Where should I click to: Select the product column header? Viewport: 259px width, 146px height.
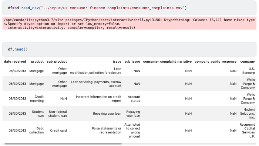(37, 62)
